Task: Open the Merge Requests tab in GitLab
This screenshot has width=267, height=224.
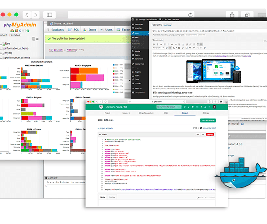Action: pos(146,113)
